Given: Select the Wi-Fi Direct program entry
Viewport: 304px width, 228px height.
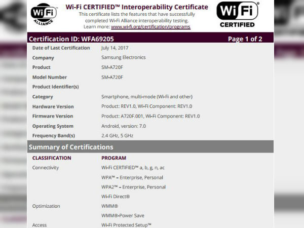Looking at the screenshot, I should pyautogui.click(x=116, y=197).
